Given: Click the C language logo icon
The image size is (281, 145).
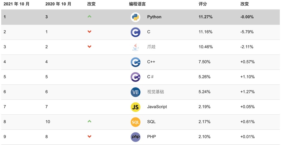Looking at the screenshot, I should point(135,32).
